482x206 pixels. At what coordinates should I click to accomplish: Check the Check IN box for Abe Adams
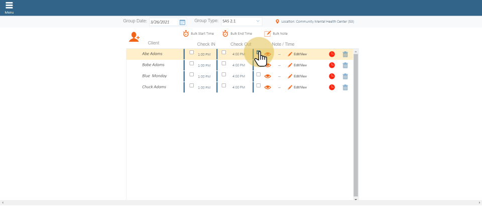coord(191,52)
